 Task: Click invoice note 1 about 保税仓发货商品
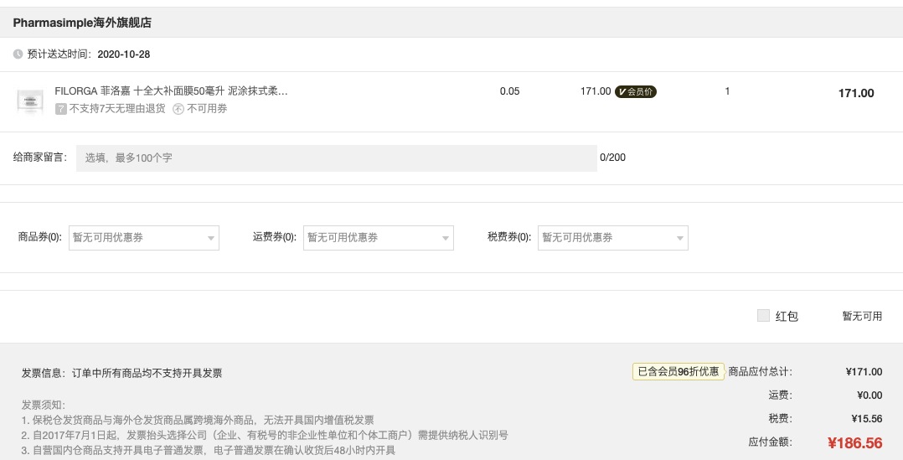click(198, 421)
